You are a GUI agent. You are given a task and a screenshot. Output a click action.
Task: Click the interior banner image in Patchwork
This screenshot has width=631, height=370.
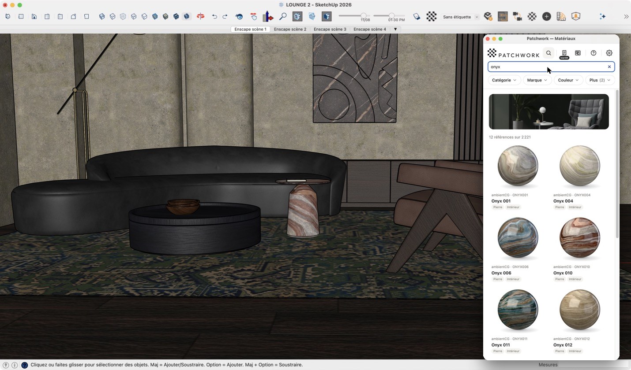(549, 111)
